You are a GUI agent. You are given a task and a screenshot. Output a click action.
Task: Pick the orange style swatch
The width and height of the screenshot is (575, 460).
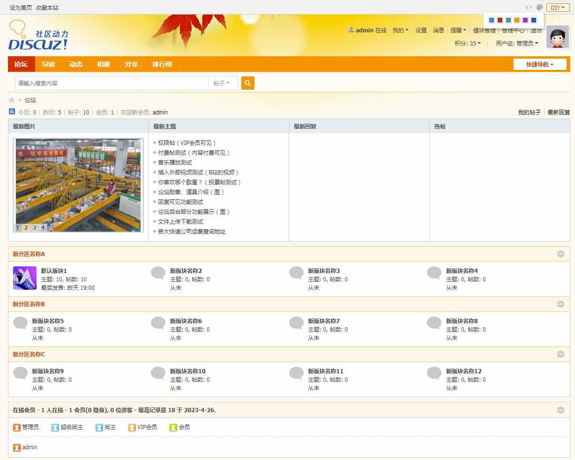coord(517,20)
